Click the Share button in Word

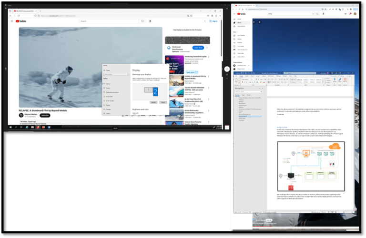349,76
